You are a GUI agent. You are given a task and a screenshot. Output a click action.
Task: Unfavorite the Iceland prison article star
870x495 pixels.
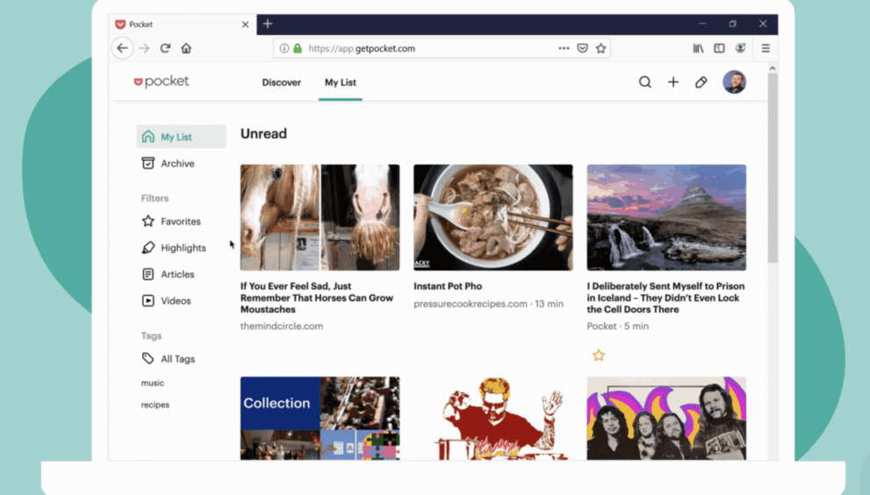click(598, 355)
